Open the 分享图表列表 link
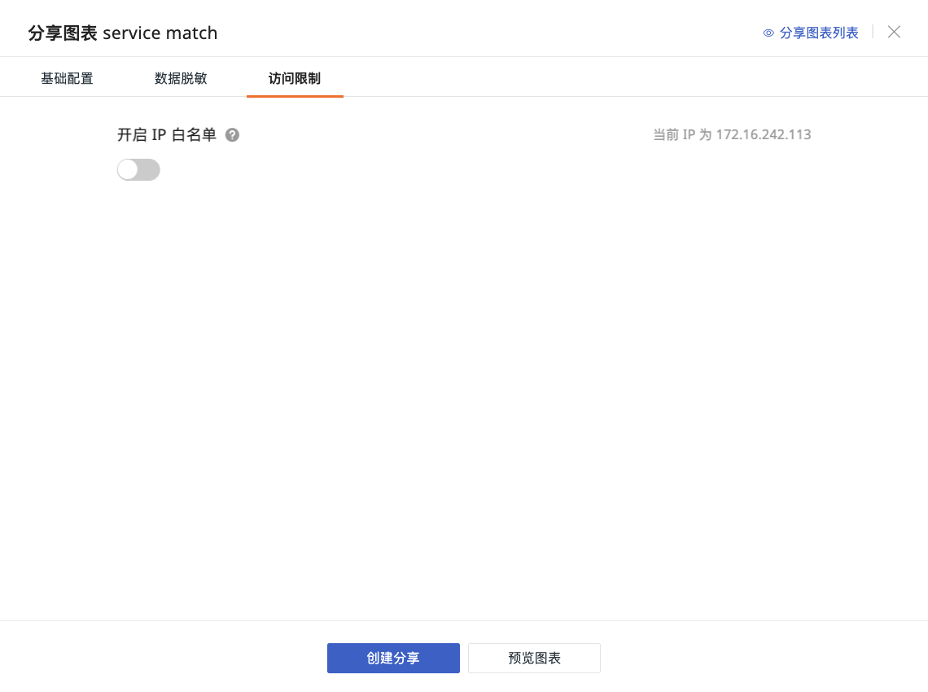Screen dimensions: 928x692 [819, 33]
